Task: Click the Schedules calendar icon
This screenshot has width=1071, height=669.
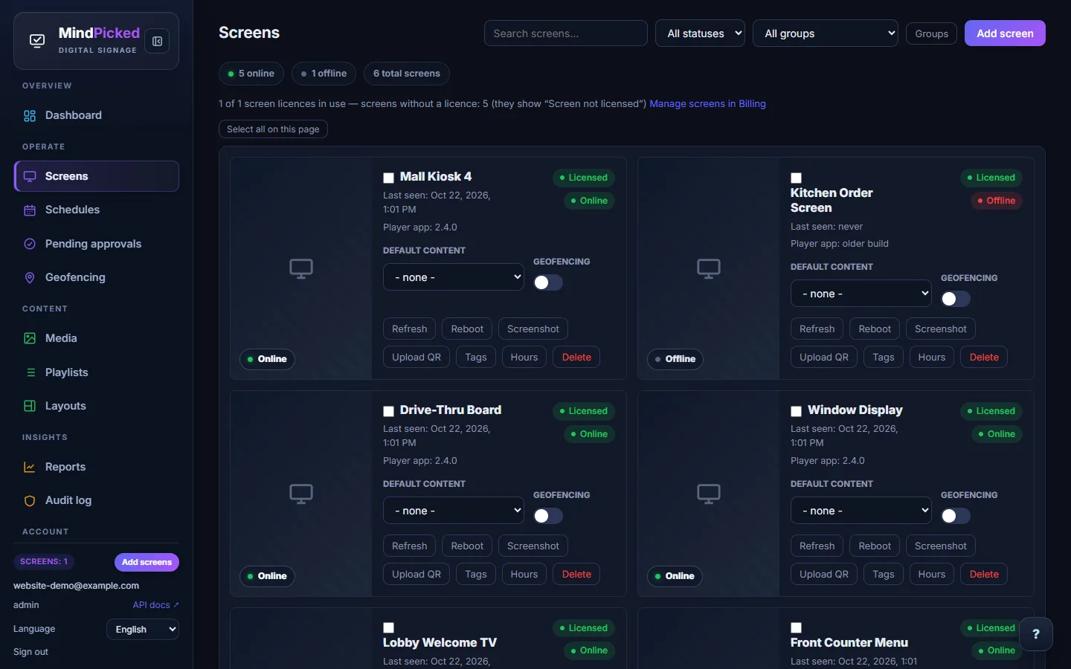Action: [x=30, y=210]
